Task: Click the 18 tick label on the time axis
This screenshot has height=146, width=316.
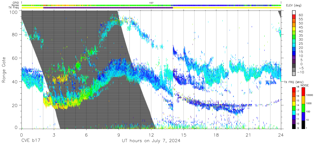Action: pyautogui.click(x=216, y=135)
